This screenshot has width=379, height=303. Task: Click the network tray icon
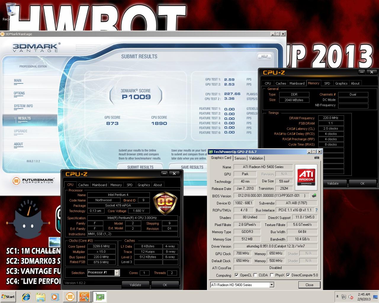pos(344,297)
